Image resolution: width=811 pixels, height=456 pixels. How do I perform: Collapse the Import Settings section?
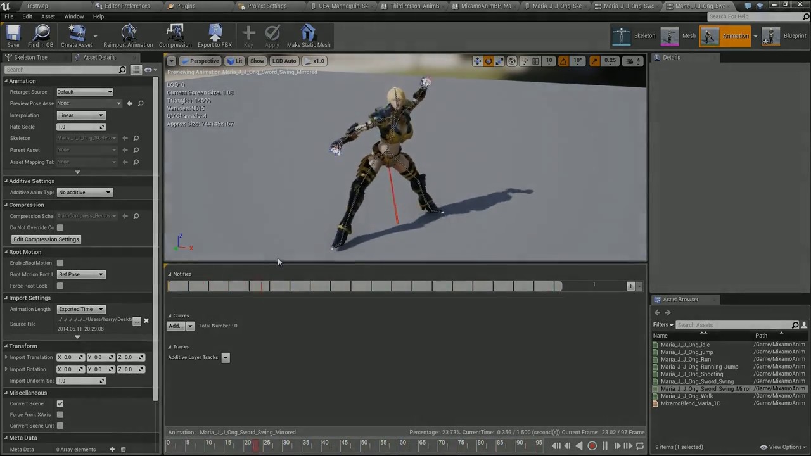pyautogui.click(x=6, y=298)
